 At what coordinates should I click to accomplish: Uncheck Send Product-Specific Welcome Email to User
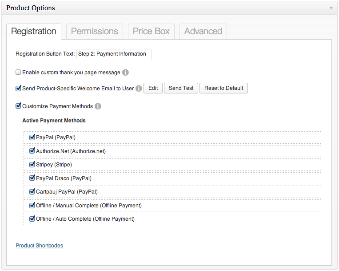(x=18, y=88)
